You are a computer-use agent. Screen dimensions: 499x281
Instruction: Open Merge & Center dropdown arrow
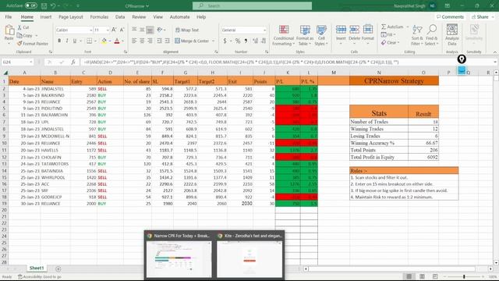click(213, 41)
